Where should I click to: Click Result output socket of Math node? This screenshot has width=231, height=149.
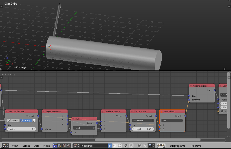[97, 123]
